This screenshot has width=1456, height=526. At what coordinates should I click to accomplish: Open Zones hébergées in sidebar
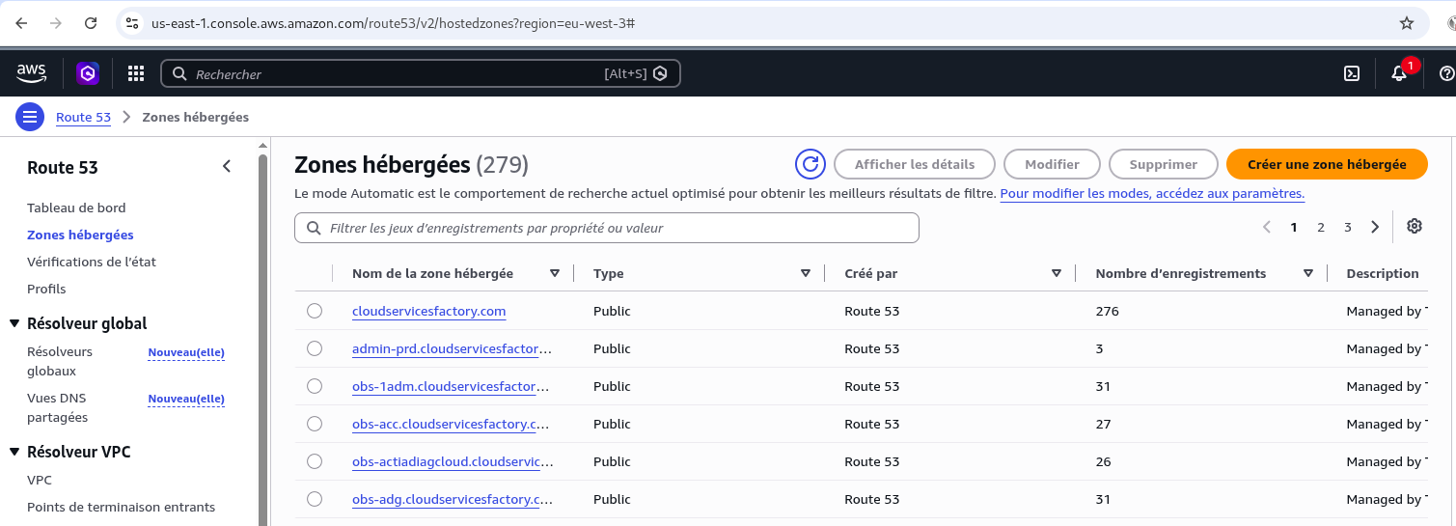click(x=80, y=235)
